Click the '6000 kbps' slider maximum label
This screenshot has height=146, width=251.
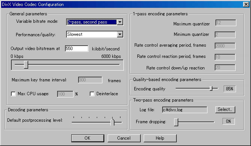111,56
